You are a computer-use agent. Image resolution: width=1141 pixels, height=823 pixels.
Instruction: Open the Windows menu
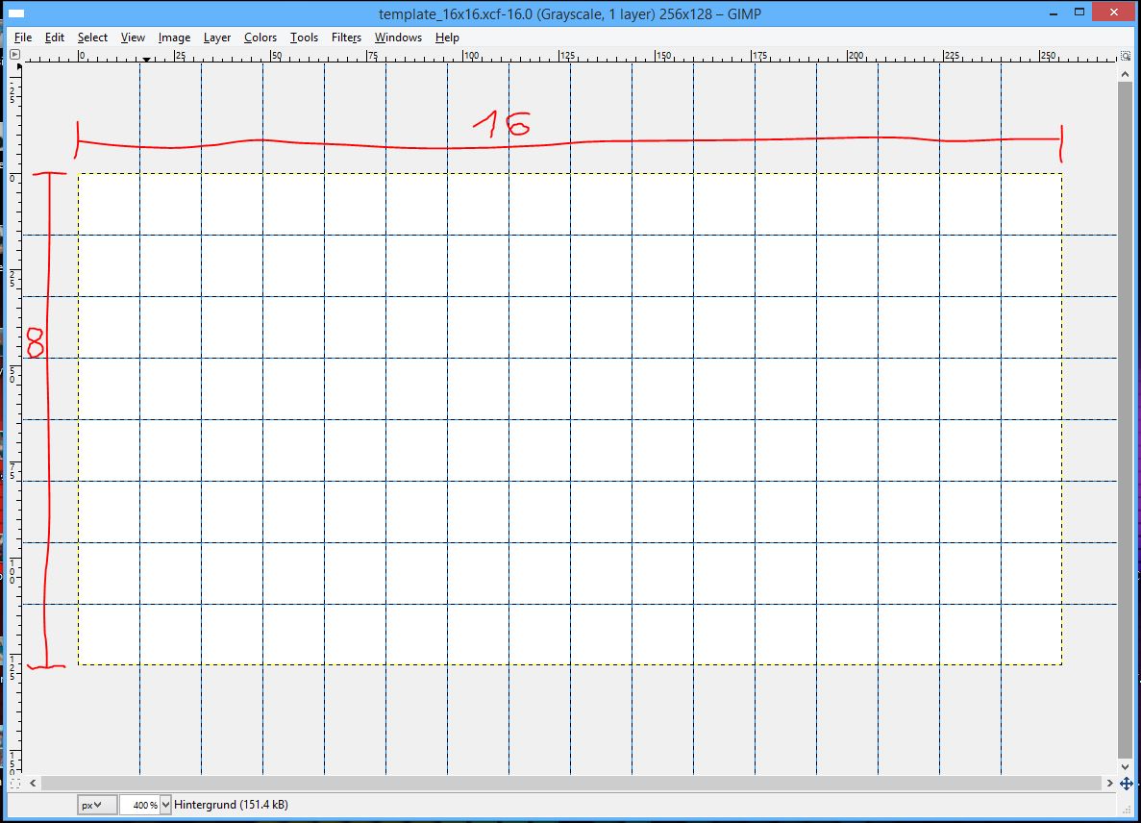tap(398, 37)
